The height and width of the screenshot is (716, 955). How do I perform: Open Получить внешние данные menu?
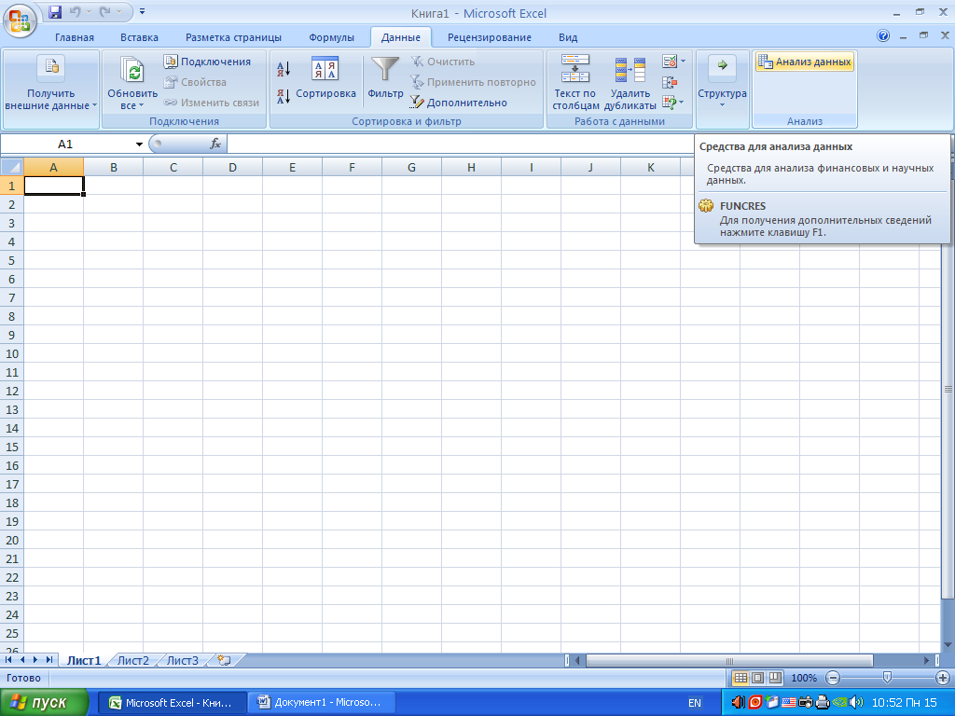point(50,83)
